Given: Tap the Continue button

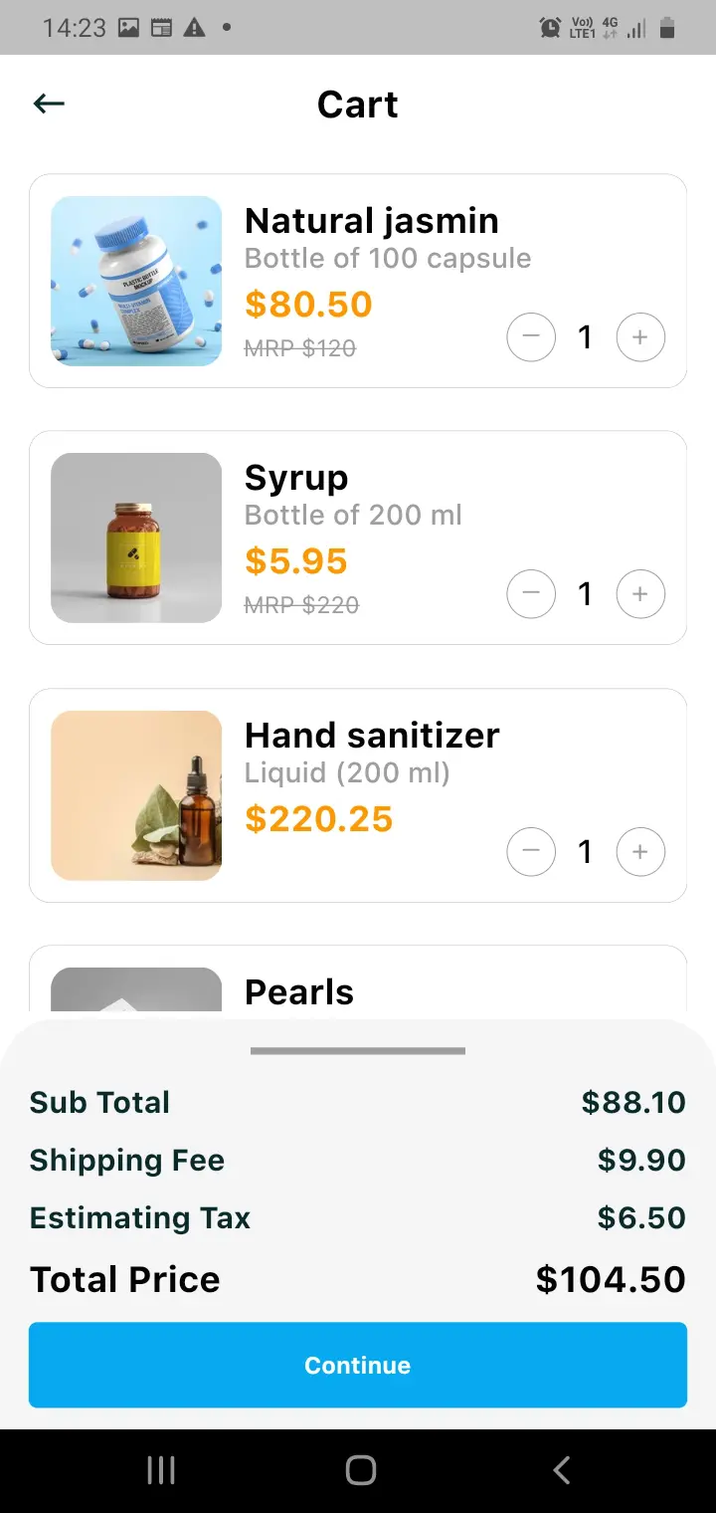Looking at the screenshot, I should tap(358, 1365).
